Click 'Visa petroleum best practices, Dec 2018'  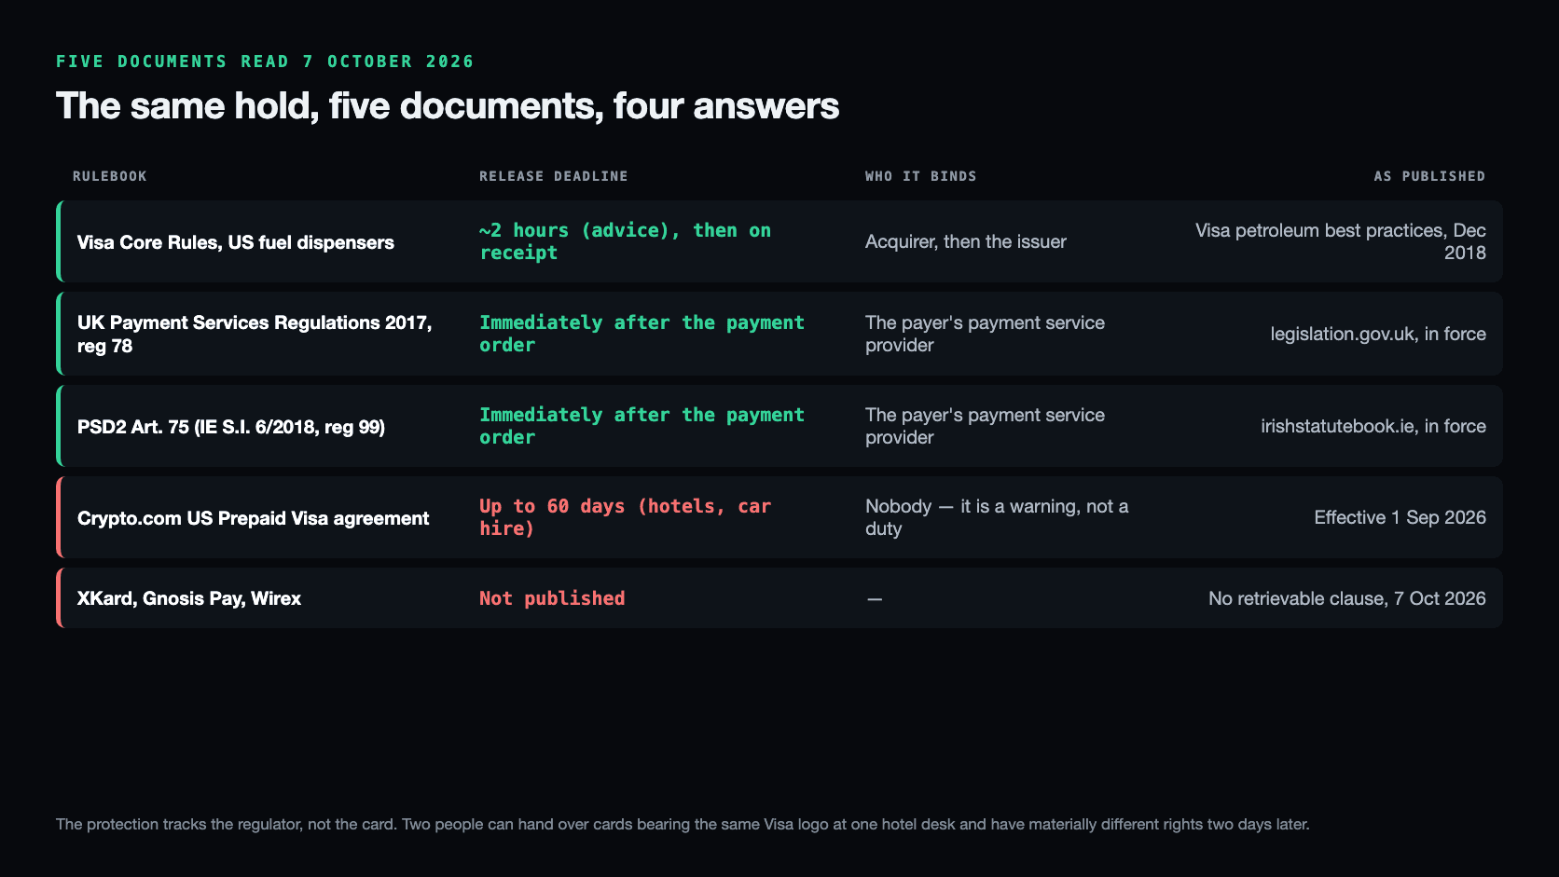point(1341,241)
